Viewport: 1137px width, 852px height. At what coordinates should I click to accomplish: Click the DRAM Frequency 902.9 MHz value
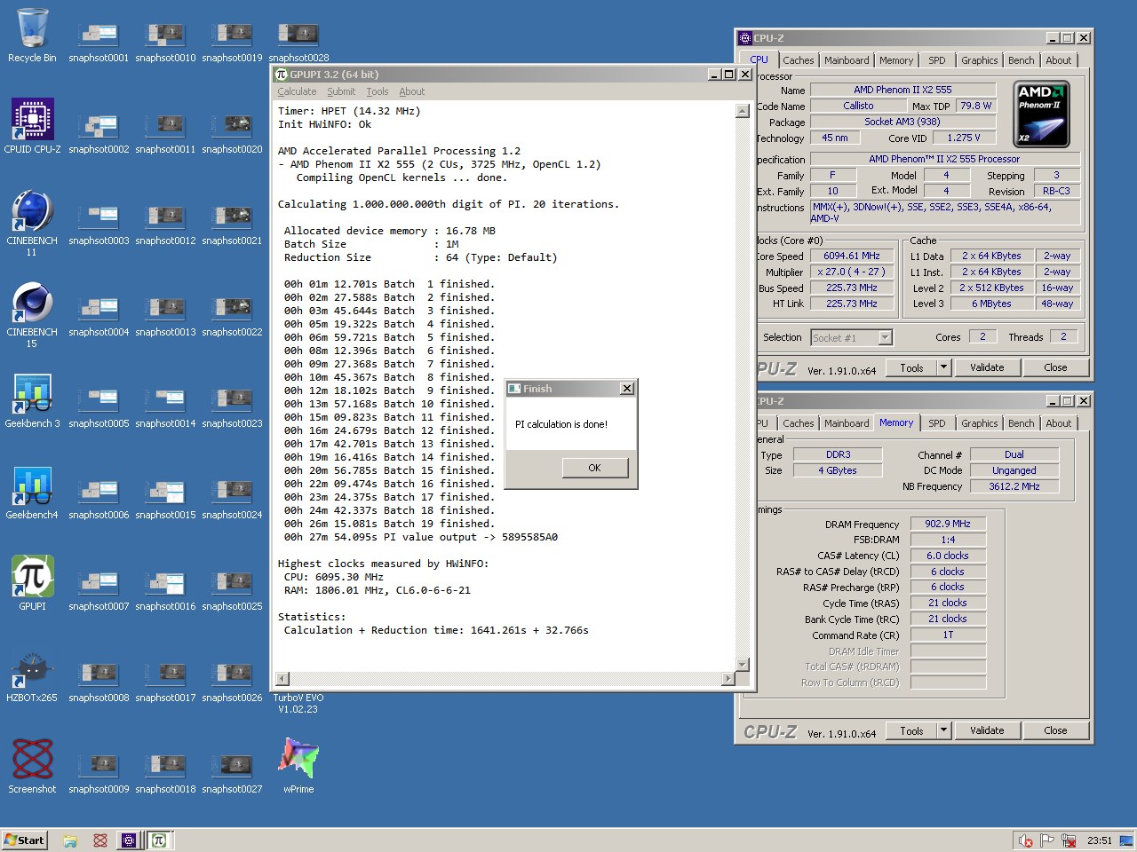(948, 524)
